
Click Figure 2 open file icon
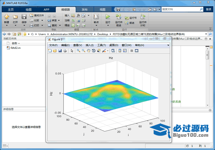tap(55, 51)
